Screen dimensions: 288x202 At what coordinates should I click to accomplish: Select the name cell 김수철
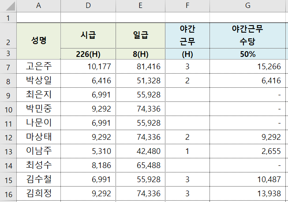pyautogui.click(x=38, y=180)
